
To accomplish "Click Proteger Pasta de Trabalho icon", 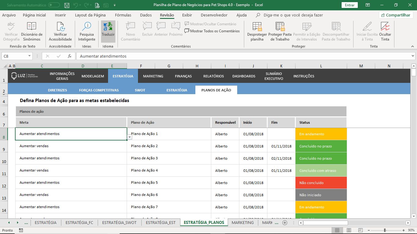I will [x=280, y=27].
